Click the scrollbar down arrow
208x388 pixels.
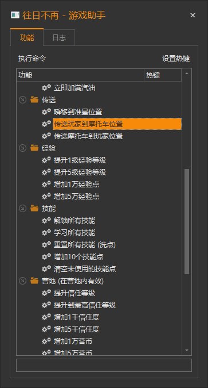click(x=187, y=350)
